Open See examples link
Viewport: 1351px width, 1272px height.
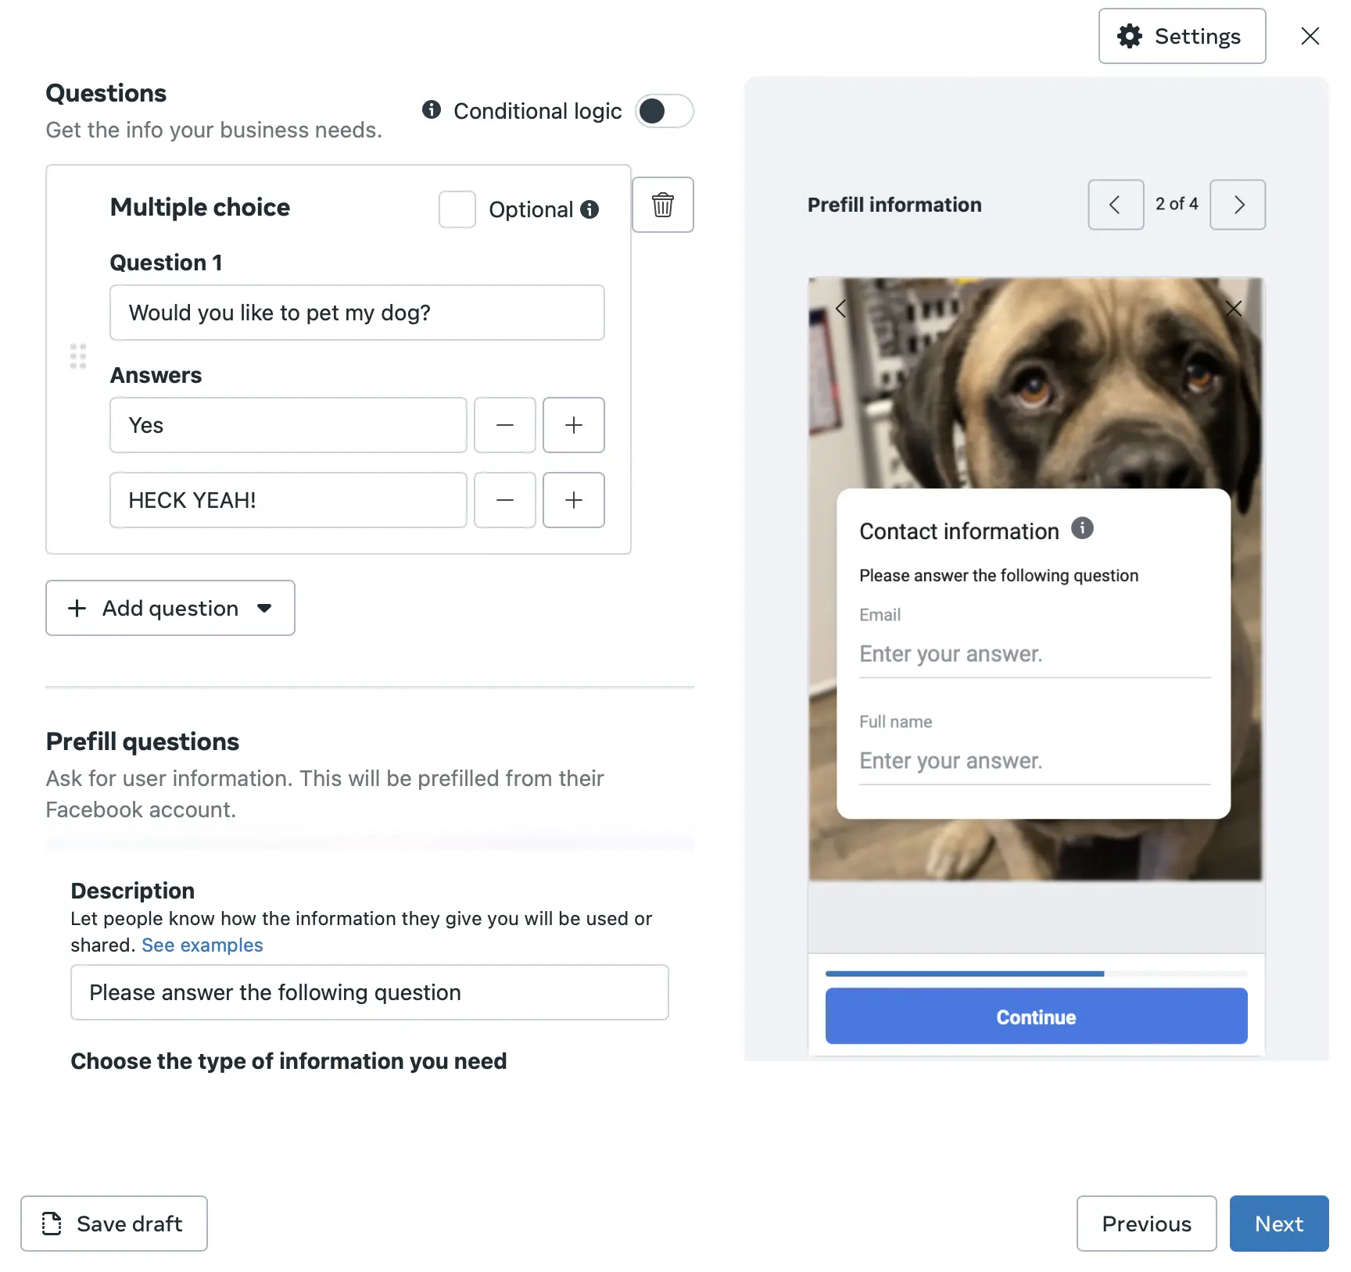(202, 945)
